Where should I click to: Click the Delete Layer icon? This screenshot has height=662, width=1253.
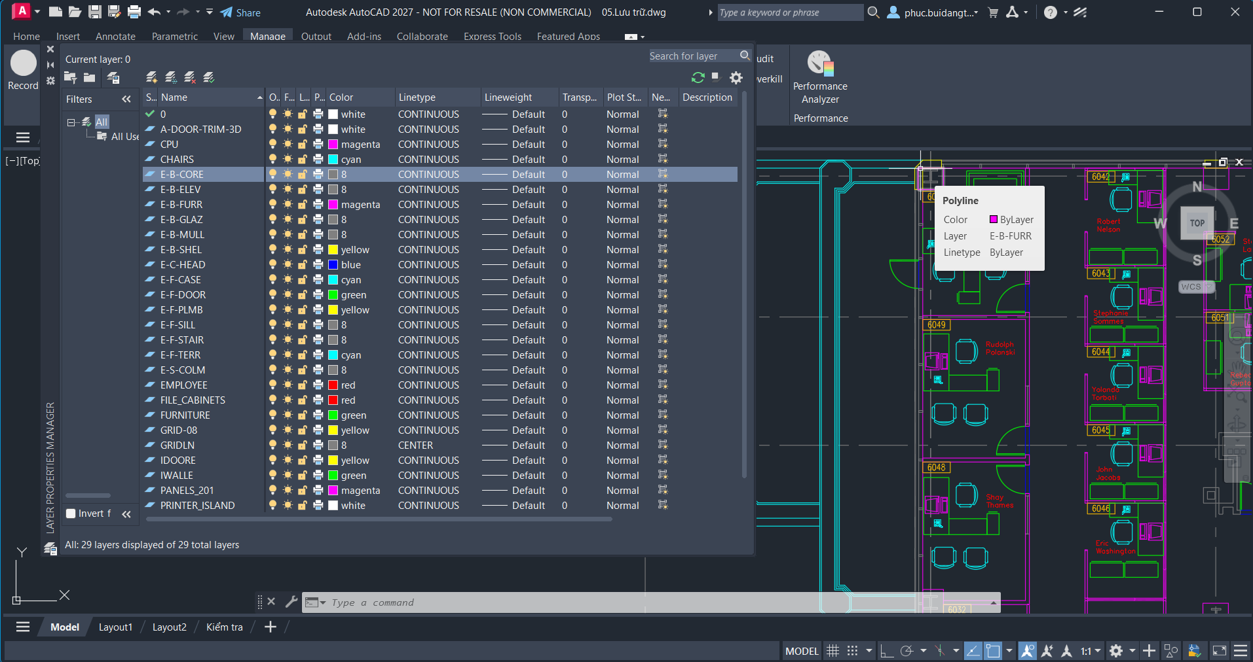[190, 78]
